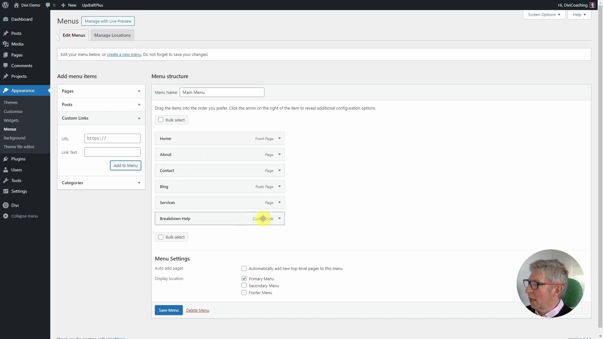Check Automatically add new top-level pages
603x339 pixels.
(x=244, y=268)
